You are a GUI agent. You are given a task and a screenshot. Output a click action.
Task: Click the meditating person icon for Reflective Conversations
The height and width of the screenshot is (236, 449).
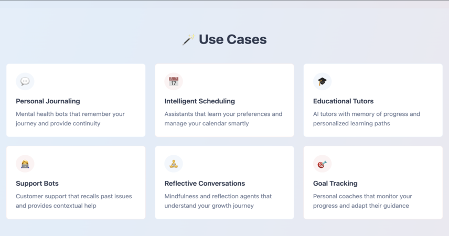tap(174, 164)
